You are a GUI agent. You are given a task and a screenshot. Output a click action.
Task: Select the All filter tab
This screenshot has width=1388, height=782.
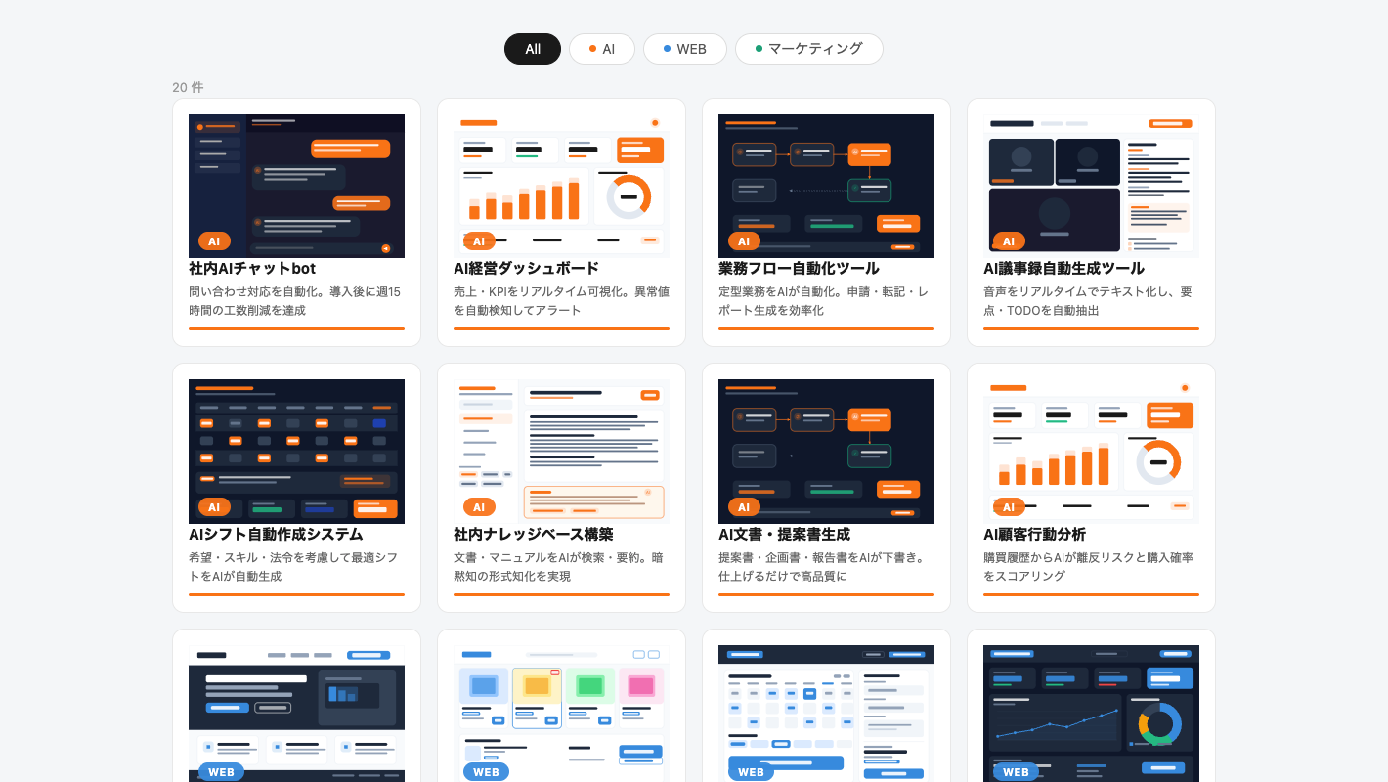533,49
